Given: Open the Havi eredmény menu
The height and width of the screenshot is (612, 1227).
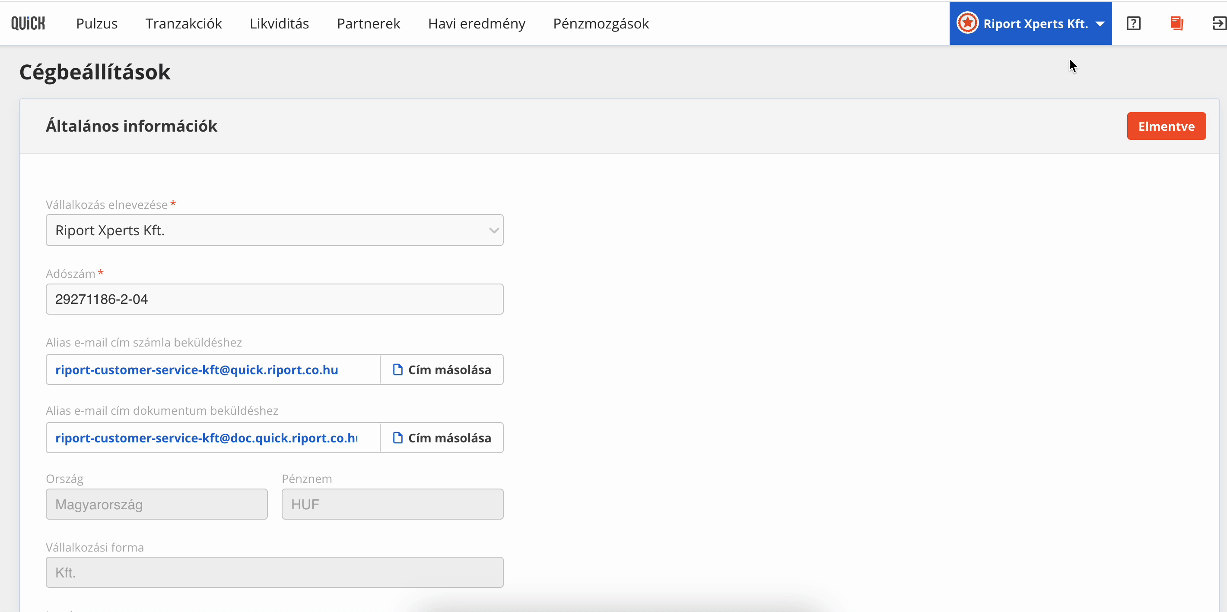Looking at the screenshot, I should point(477,23).
